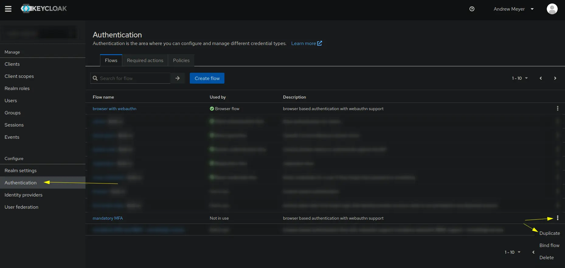Switch to the Policies tab
Screen dimensions: 565x268
coord(181,60)
